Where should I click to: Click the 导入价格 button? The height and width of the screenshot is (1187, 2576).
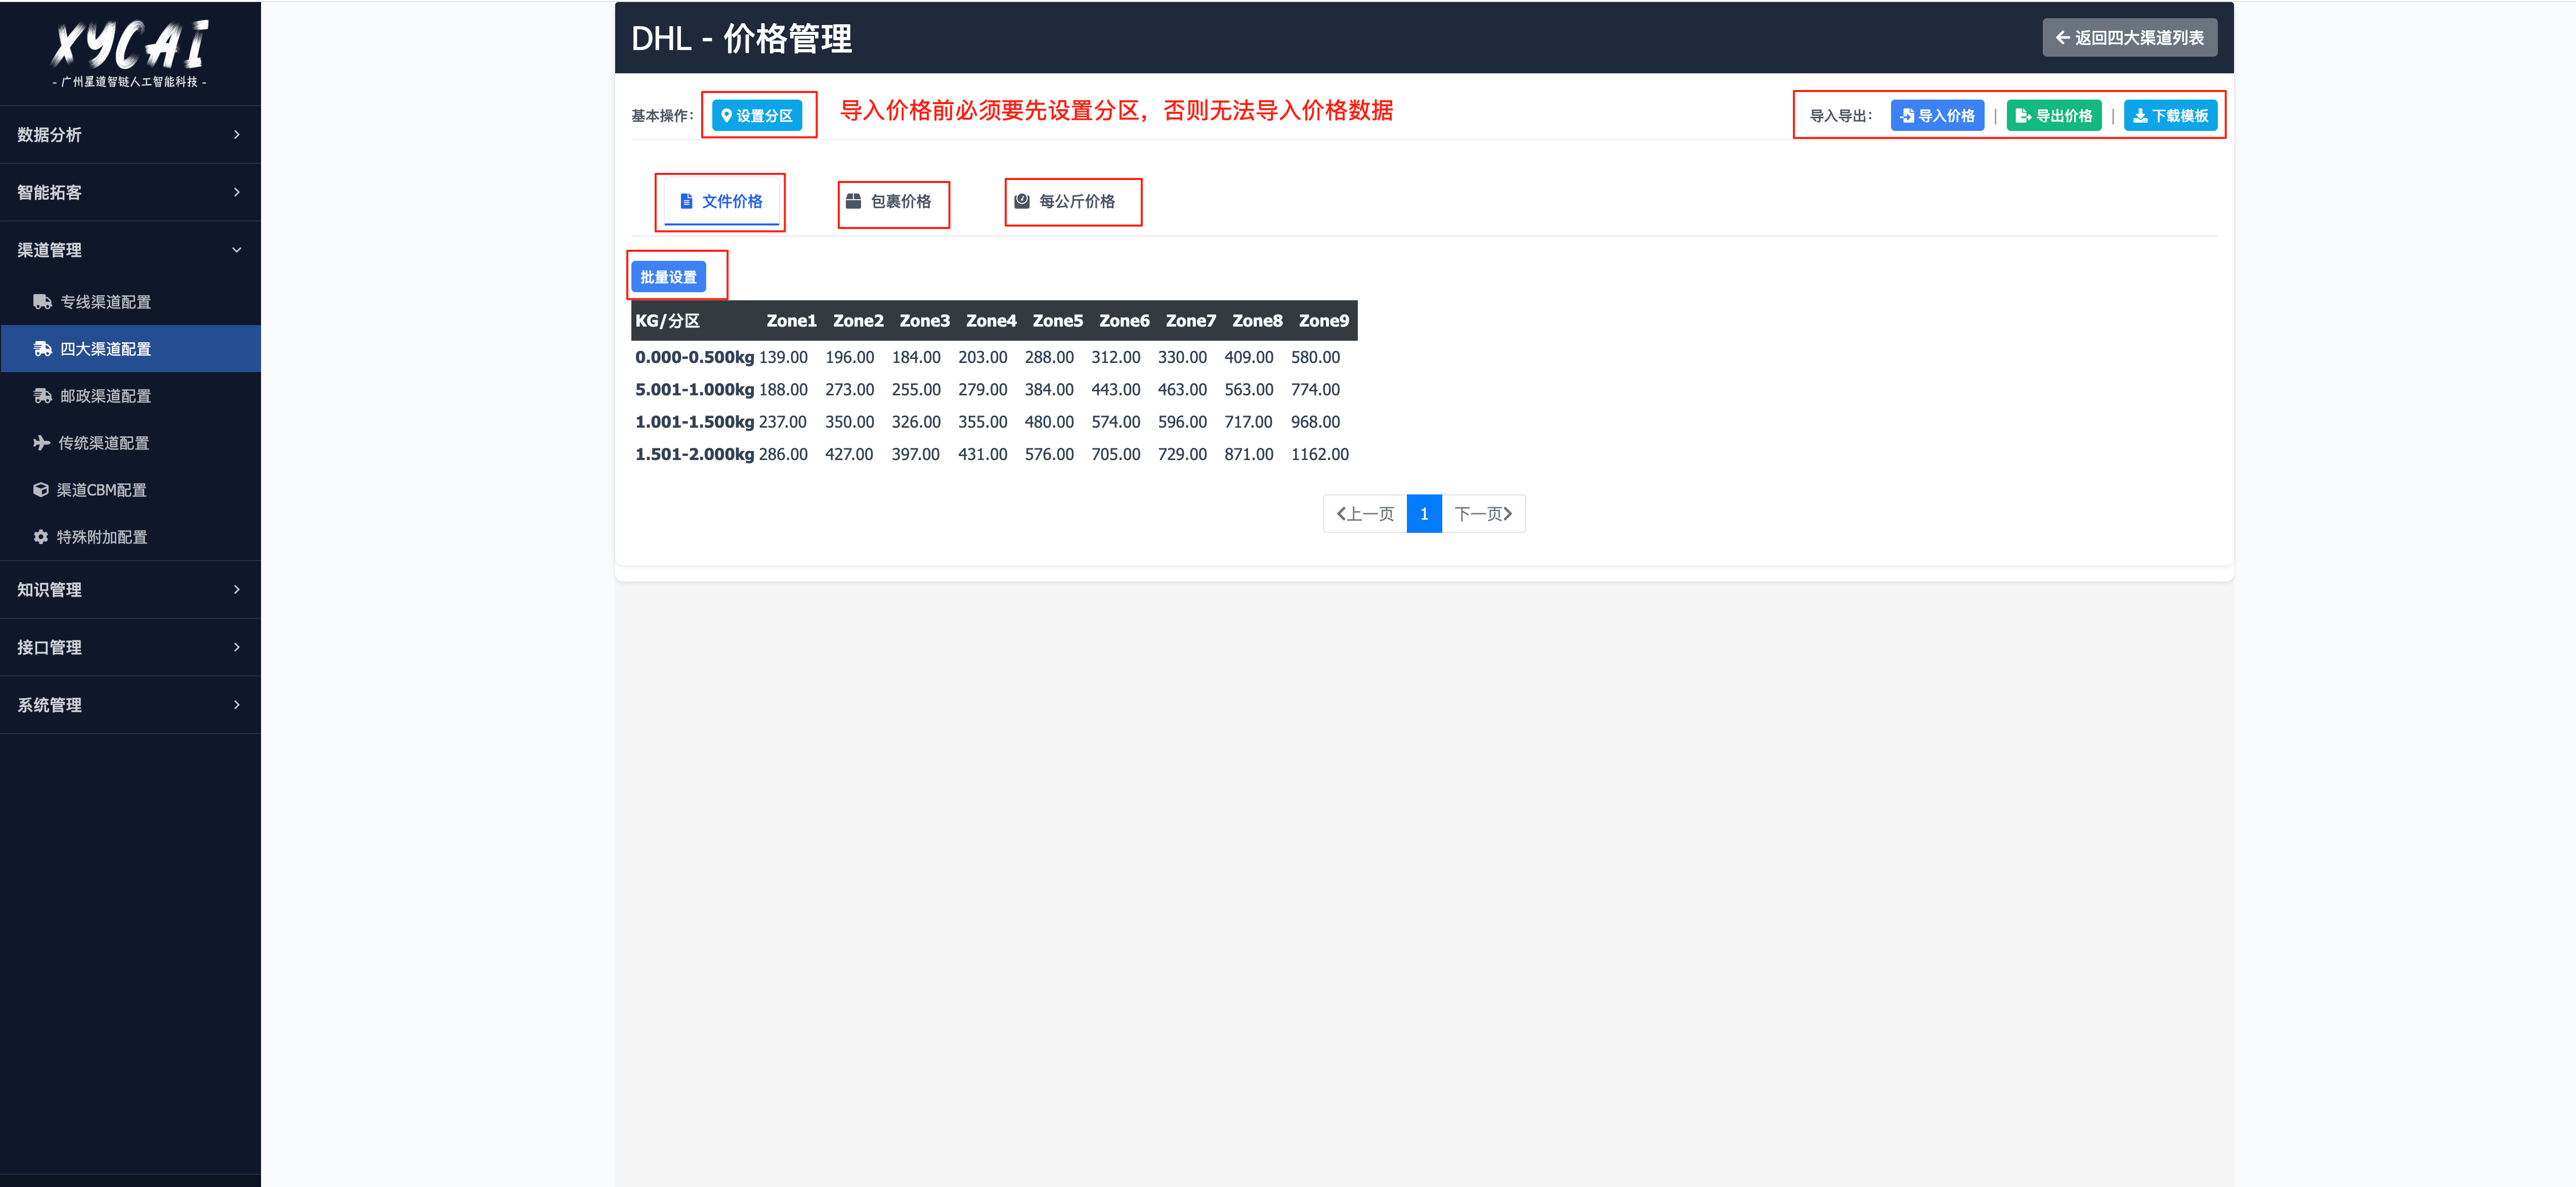(x=1937, y=116)
